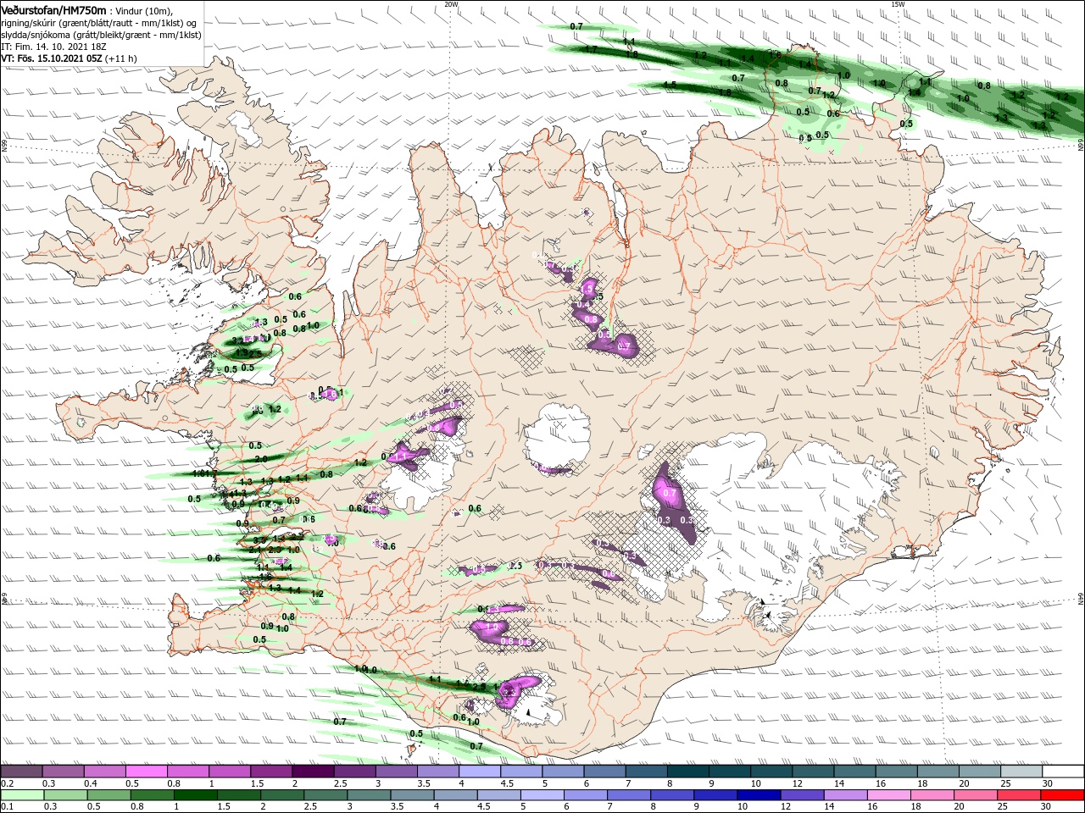Click the white 30 swatch in top legend row
Viewport: 1085px width, 813px height.
pos(1063,772)
